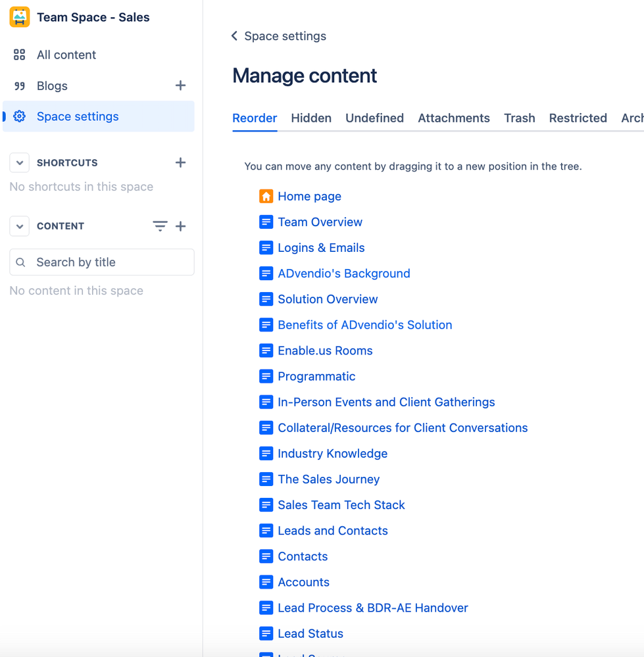Click the Space settings gear icon
Viewport: 644px width, 657px height.
click(19, 116)
